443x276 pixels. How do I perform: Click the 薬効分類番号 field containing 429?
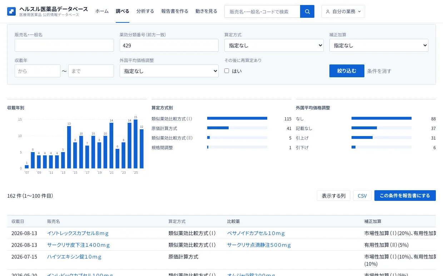tap(169, 45)
